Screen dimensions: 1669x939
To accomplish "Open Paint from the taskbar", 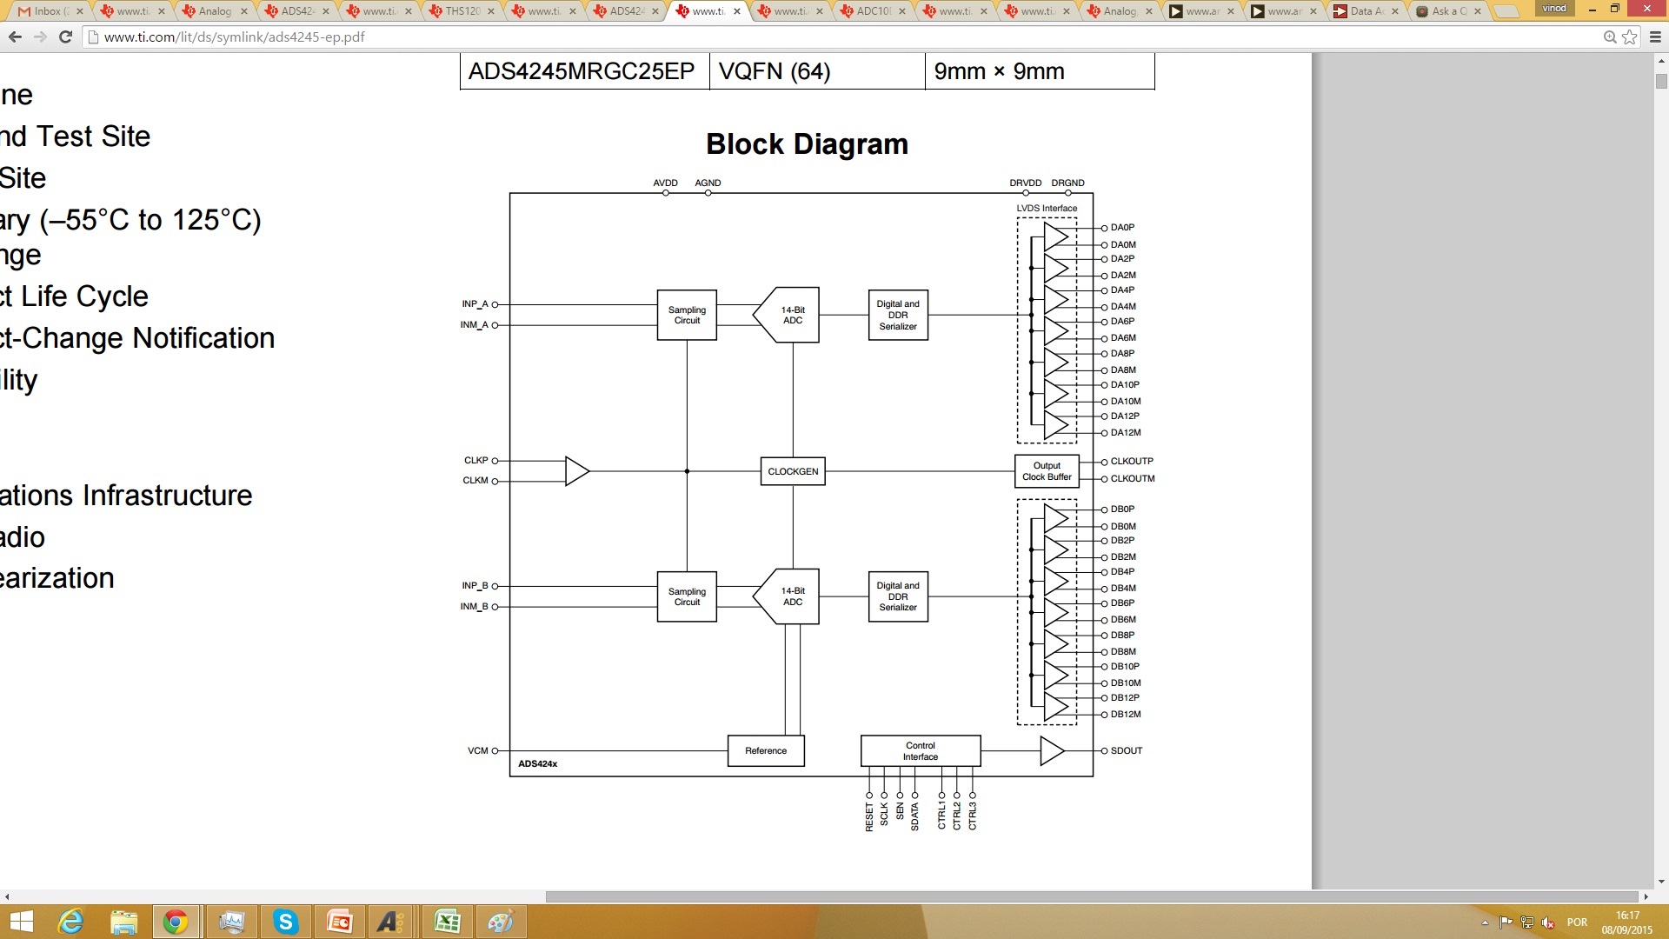I will pos(501,922).
